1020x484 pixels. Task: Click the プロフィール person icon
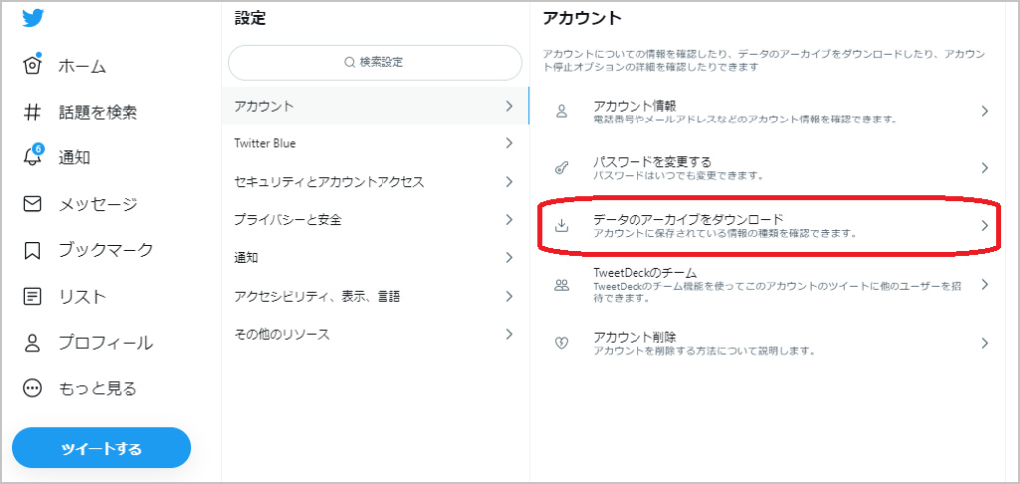[33, 343]
